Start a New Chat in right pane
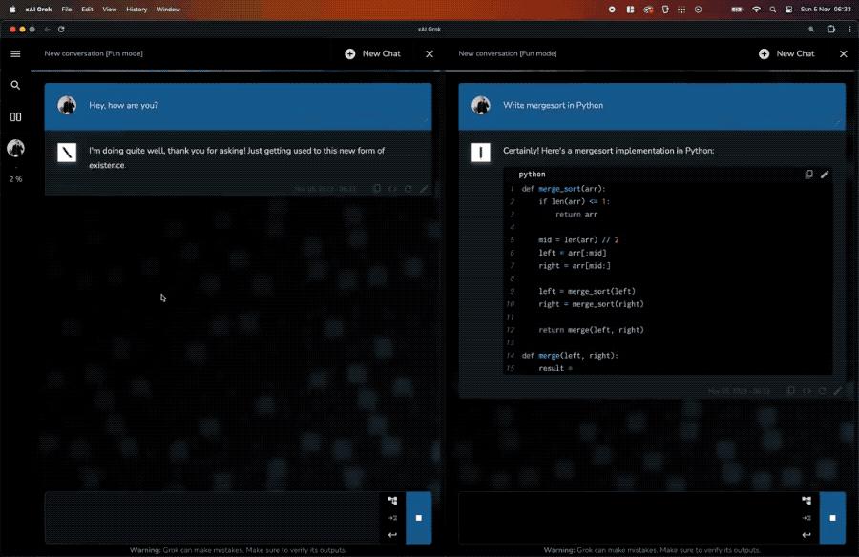 click(x=786, y=53)
